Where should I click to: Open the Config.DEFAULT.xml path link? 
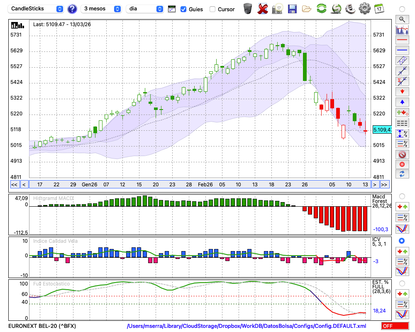[x=247, y=326]
